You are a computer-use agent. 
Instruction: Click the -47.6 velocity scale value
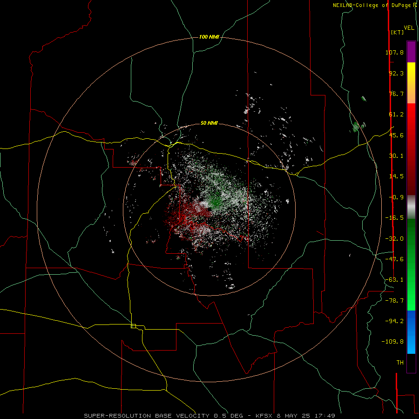(394, 259)
